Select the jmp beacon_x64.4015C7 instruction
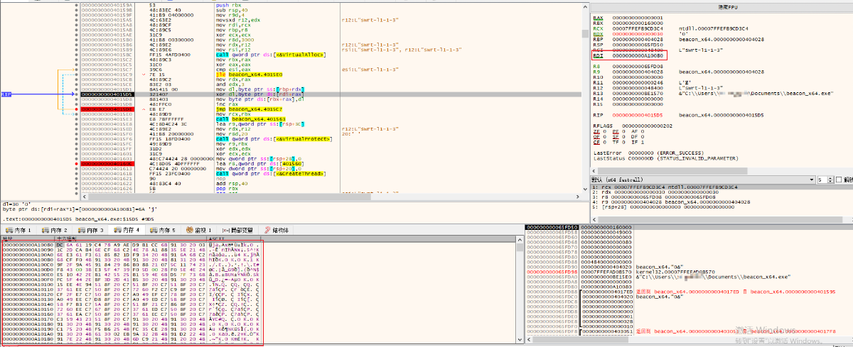The image size is (853, 347). [248, 109]
